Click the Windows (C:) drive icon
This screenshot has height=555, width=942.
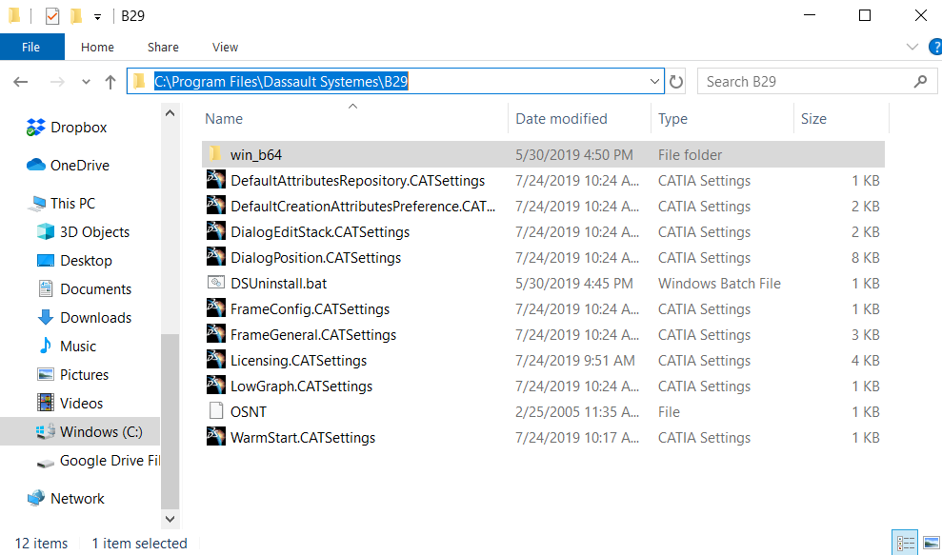pyautogui.click(x=46, y=432)
